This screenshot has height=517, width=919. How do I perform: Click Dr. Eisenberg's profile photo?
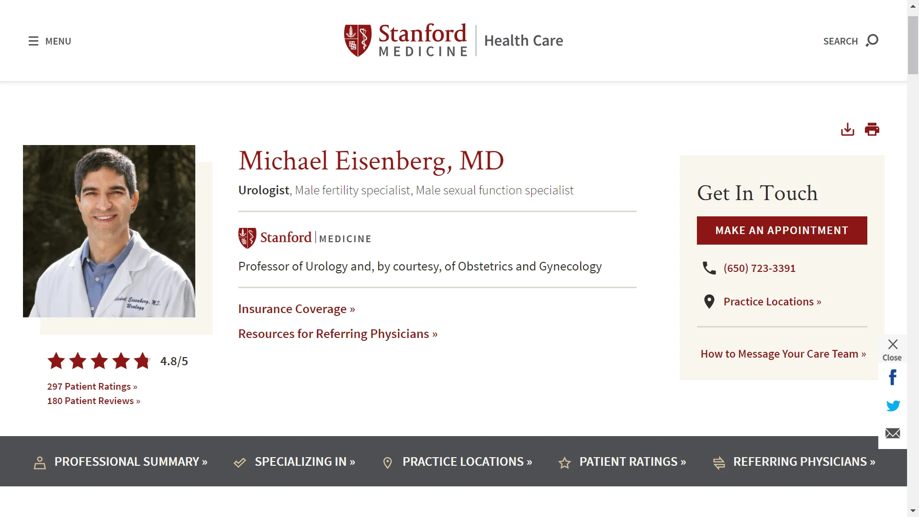109,231
